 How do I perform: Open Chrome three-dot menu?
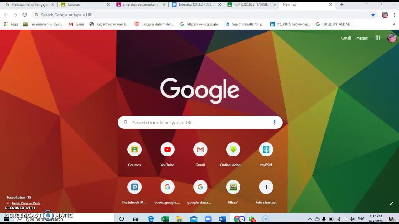[x=394, y=15]
